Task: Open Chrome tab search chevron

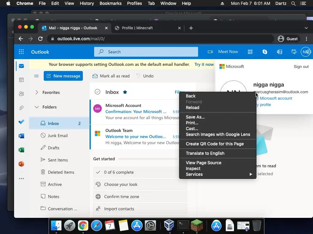Action: tap(306, 28)
